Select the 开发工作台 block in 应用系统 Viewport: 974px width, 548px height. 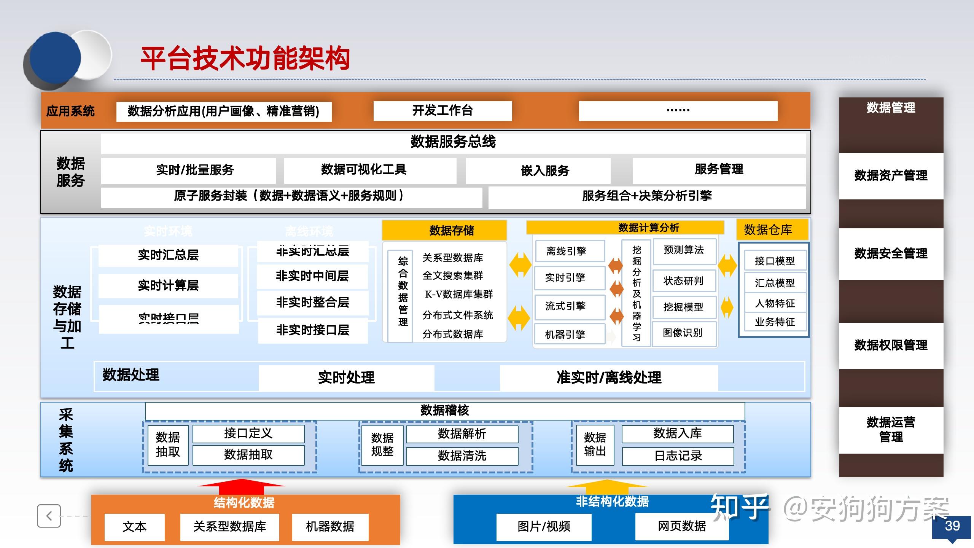(442, 111)
